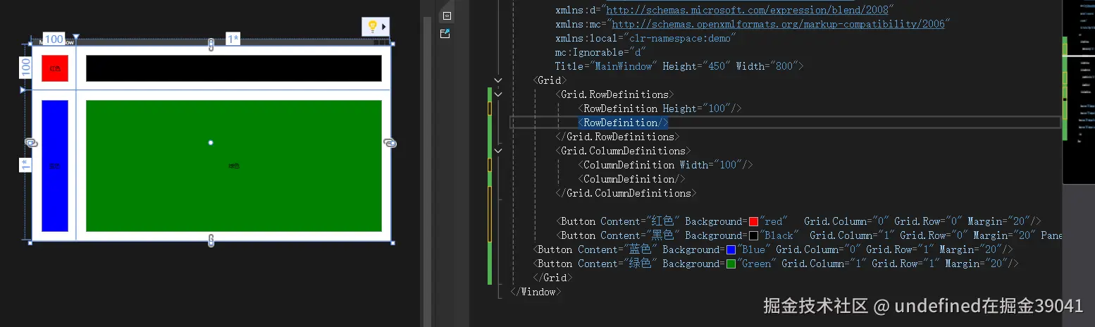Select the black button in the designer

pyautogui.click(x=234, y=68)
